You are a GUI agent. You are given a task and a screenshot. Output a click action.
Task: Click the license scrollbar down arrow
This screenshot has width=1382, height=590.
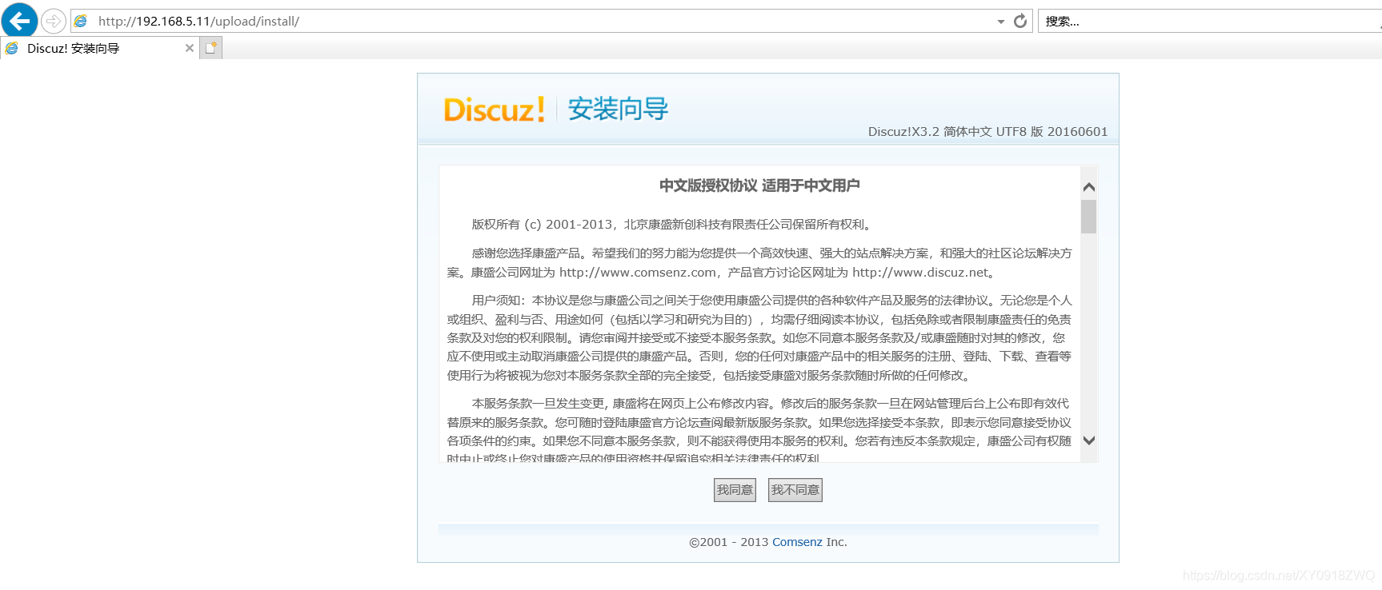[1088, 441]
